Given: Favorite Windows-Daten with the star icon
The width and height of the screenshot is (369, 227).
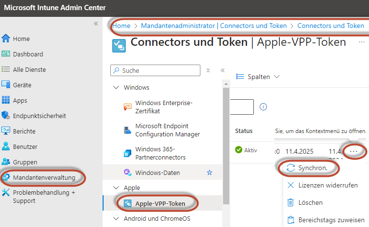Looking at the screenshot, I should point(210,172).
